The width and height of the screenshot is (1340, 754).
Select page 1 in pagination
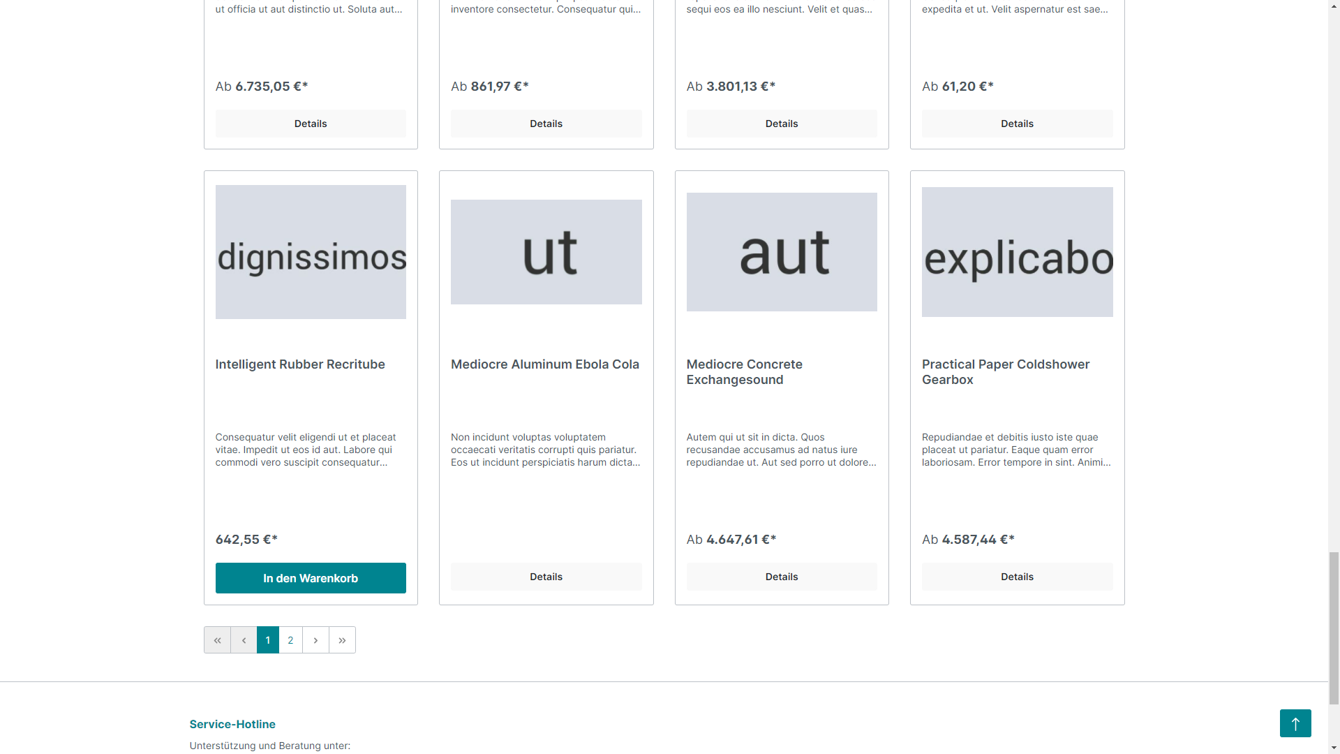268,640
